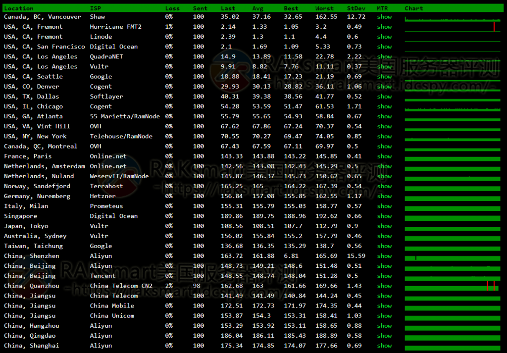Show MTR for Nuland WeservIT/RamNode
Screen dimensions: 507x353
384,176
